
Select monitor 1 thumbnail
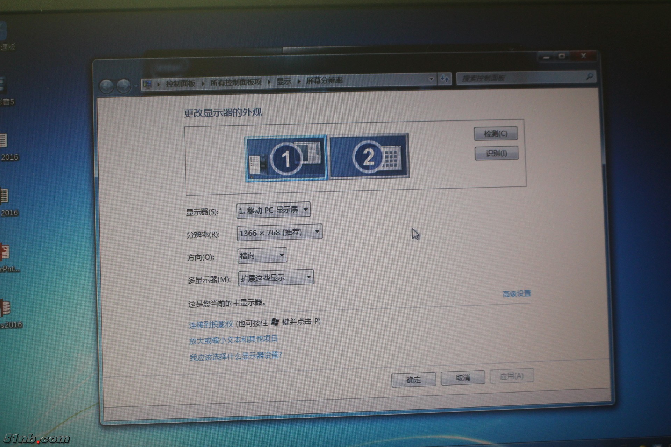286,158
